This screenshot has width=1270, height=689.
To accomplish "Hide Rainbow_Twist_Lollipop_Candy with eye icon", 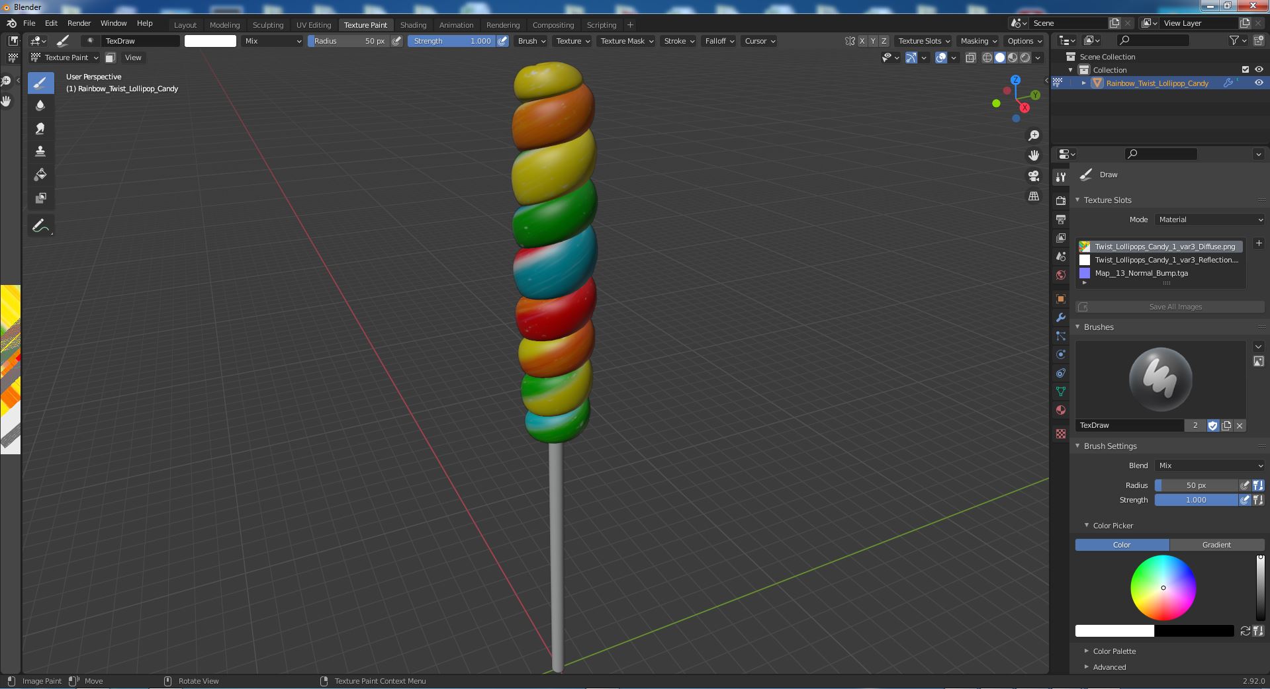I will [x=1259, y=83].
